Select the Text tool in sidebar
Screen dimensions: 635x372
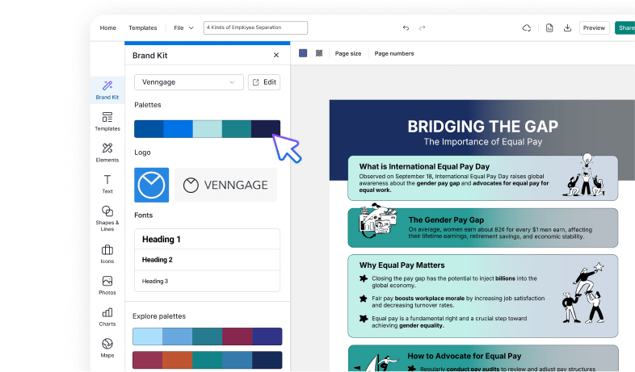[x=107, y=184]
